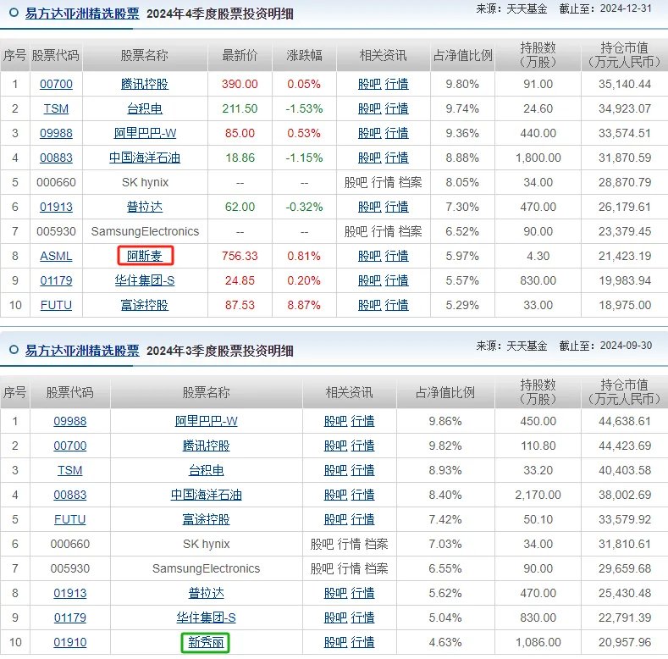
Task: Click code 01179 in Q4 table
Action: pos(56,281)
